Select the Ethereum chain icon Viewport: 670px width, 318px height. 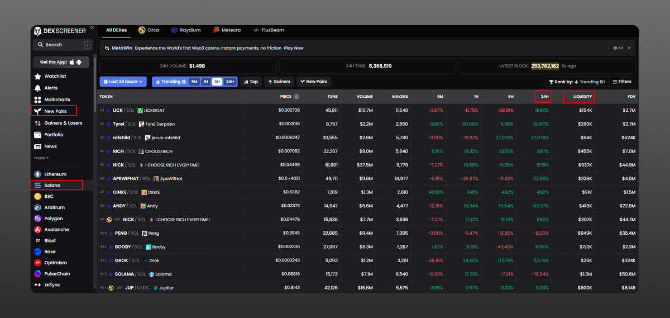click(38, 174)
